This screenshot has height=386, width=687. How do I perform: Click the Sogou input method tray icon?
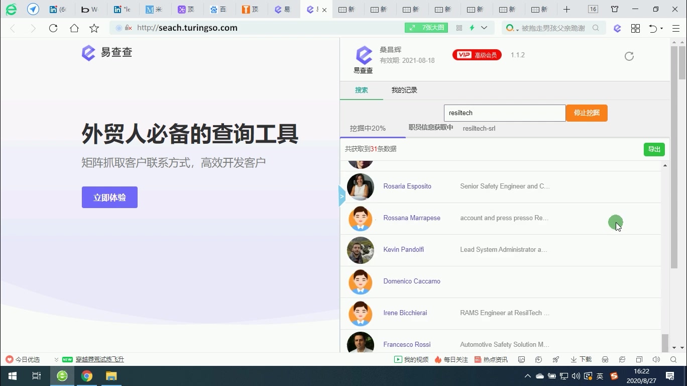(x=614, y=376)
